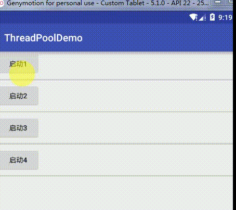Click the ThreadPoolDemo app title
236x210 pixels.
pyautogui.click(x=43, y=38)
